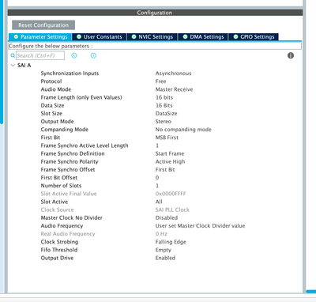Screen dimensions: 316x302
Task: Select the Audio Mode parameter label
Action: [56, 89]
